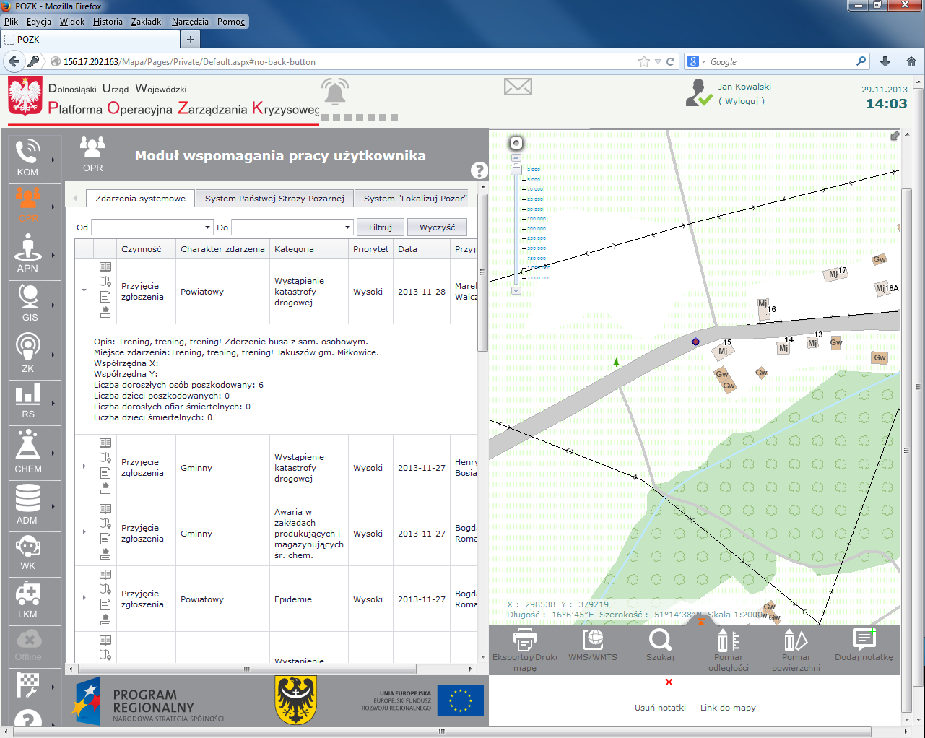Image resolution: width=925 pixels, height=738 pixels.
Task: Expand the Awaria w zakładach event row
Action: 84,532
